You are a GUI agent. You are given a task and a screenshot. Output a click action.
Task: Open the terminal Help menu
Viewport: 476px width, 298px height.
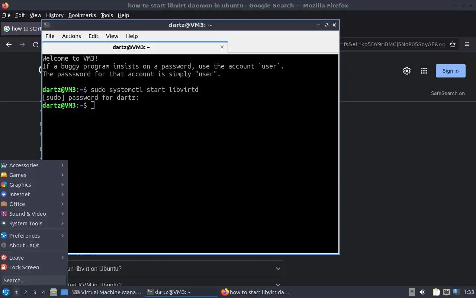point(132,36)
